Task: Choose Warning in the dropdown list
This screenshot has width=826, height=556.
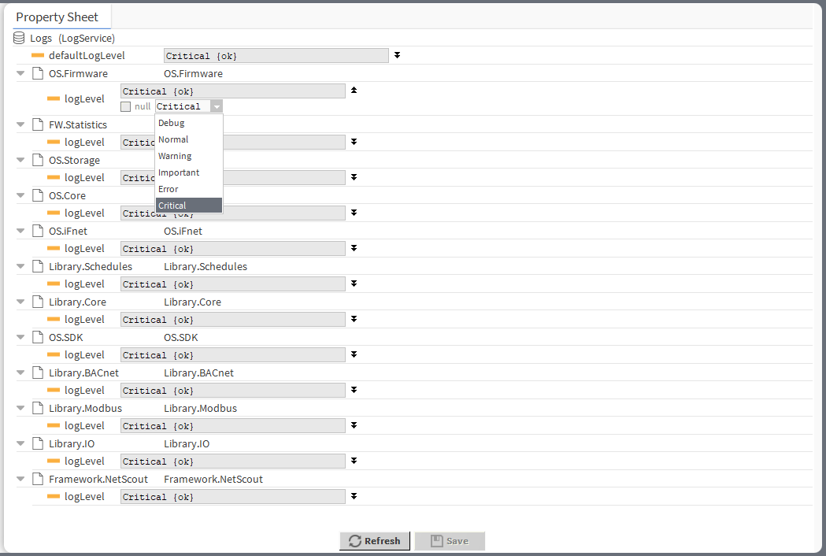Action: point(175,156)
